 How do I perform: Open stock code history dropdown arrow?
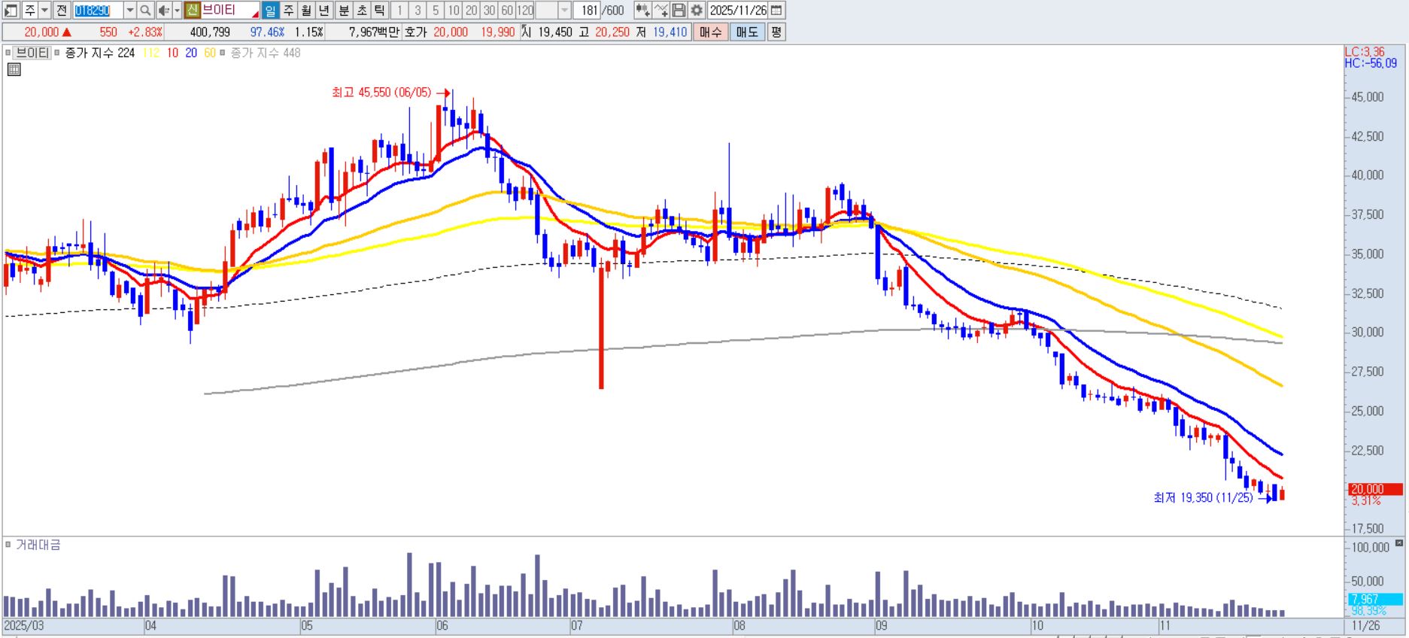(x=129, y=11)
